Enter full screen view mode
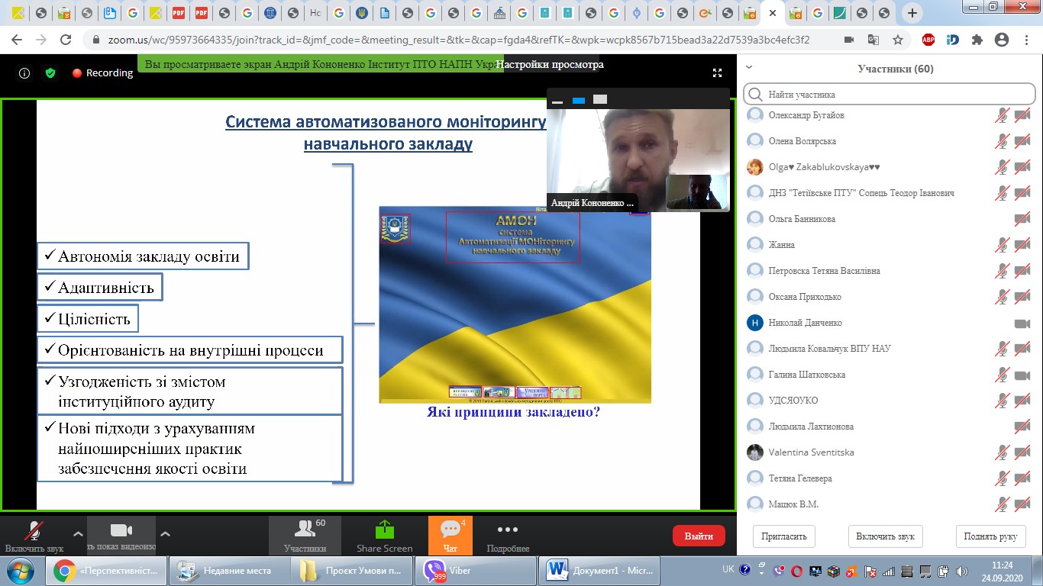This screenshot has width=1043, height=586. (717, 73)
